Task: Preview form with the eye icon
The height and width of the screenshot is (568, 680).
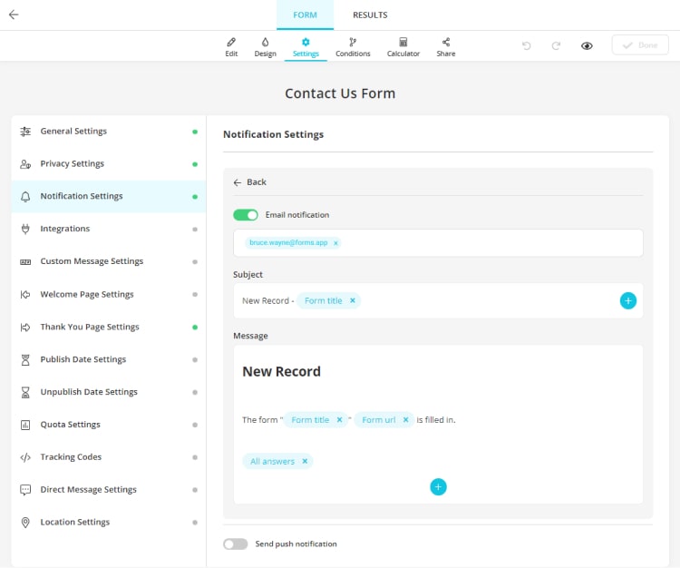Action: point(587,45)
